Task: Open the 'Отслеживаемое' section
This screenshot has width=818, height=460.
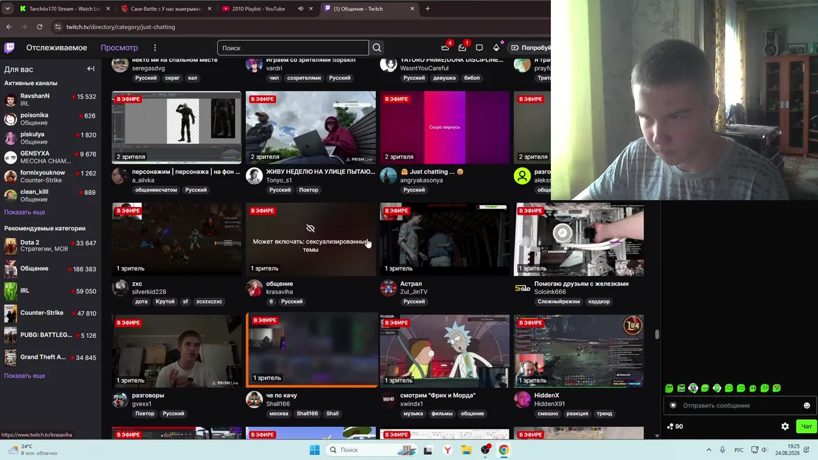Action: [56, 48]
